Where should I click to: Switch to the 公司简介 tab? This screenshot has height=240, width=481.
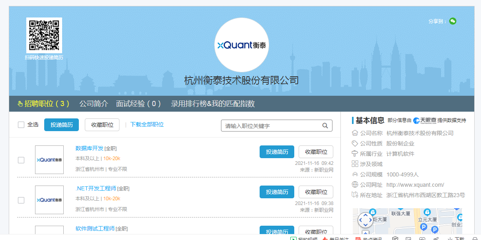click(x=94, y=104)
